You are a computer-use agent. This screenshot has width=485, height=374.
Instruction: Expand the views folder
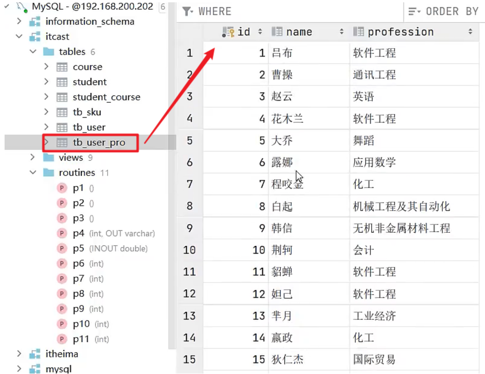[x=33, y=157]
